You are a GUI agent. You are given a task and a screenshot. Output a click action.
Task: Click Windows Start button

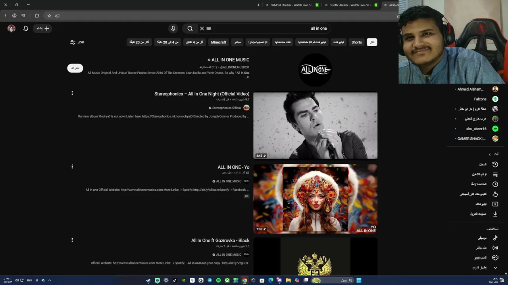click(359, 280)
